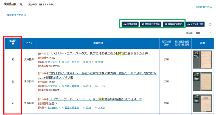The height and width of the screenshot is (115, 216).
Task: Uncheck the シュミード record checkbox
Action: click(13, 103)
